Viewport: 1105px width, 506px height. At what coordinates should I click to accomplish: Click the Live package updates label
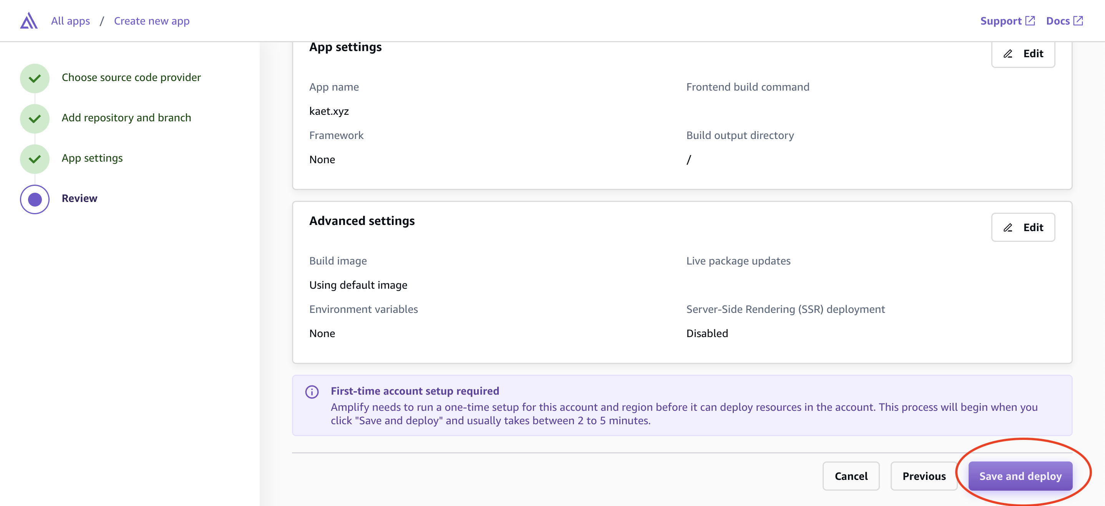click(x=738, y=261)
